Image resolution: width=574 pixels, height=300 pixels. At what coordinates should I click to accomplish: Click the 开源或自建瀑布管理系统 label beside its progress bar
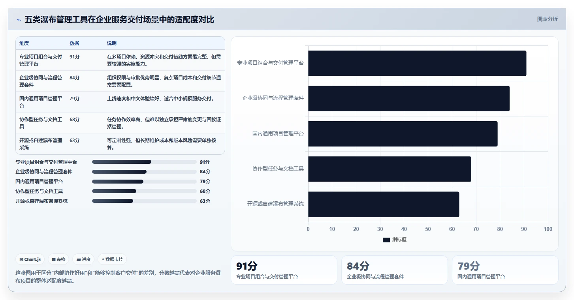(41, 201)
